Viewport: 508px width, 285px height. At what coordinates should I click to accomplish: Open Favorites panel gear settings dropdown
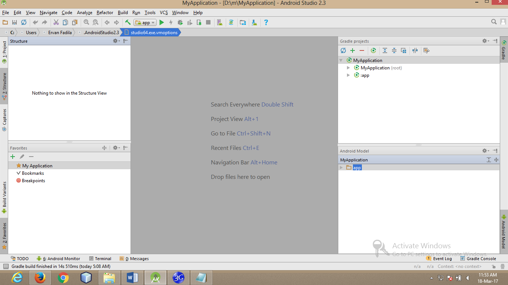coord(116,148)
